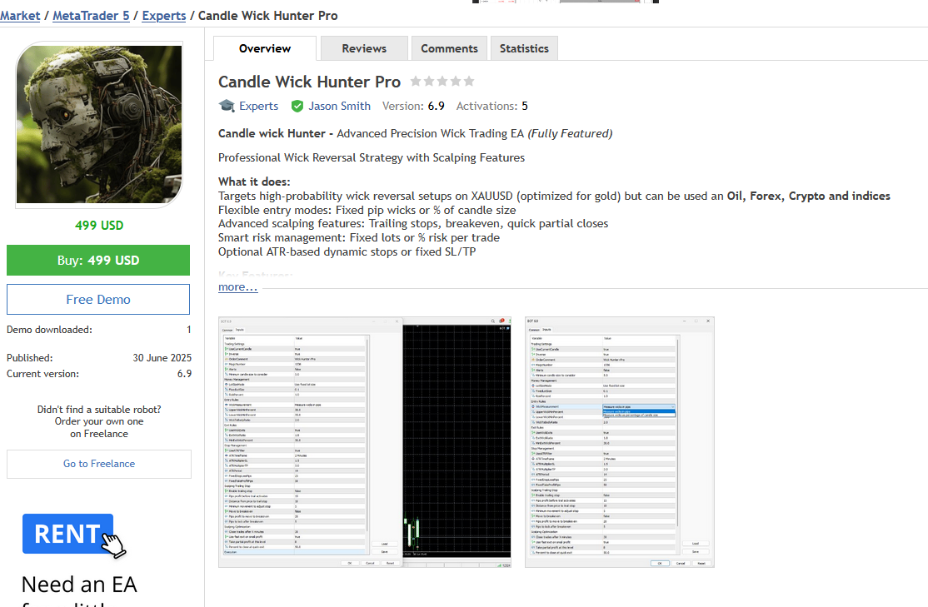The image size is (928, 607).
Task: Click the robot product image
Action: click(99, 124)
